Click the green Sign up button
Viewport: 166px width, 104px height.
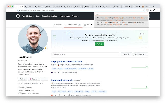point(100,44)
